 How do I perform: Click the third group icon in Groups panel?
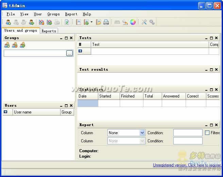[22, 45]
